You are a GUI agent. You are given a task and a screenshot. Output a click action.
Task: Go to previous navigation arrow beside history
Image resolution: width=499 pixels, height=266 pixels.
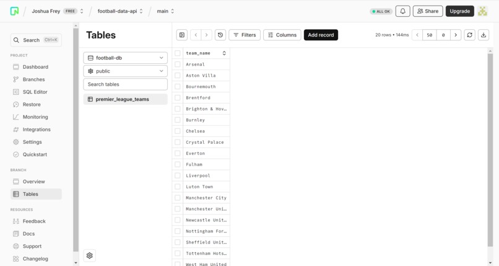pyautogui.click(x=196, y=35)
